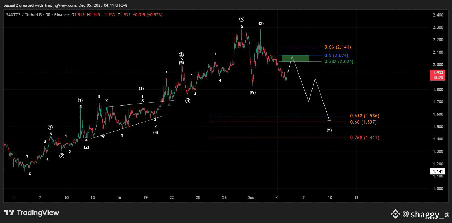Viewport: 452px width, 223px height.
Task: Click the 1.000 price axis label
Action: 438,189
